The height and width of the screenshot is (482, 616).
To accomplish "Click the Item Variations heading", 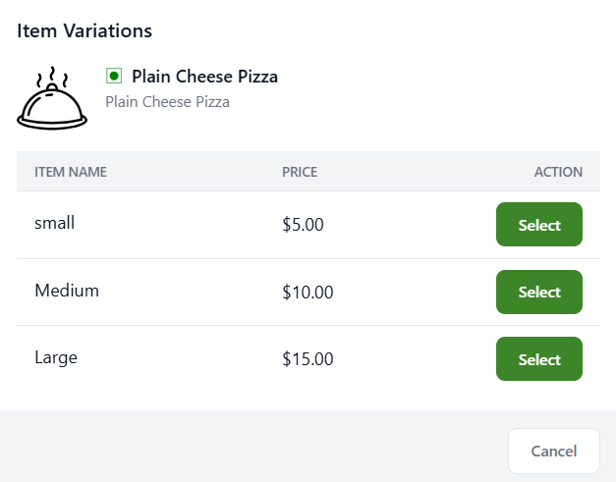I will pyautogui.click(x=84, y=30).
